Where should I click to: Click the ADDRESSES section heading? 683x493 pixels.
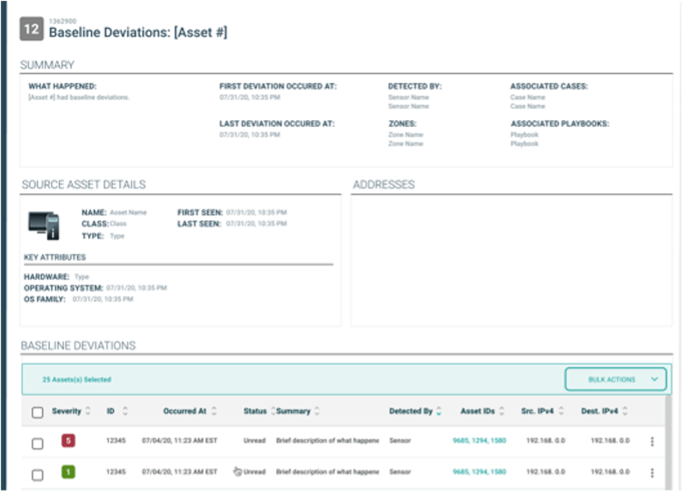point(384,184)
